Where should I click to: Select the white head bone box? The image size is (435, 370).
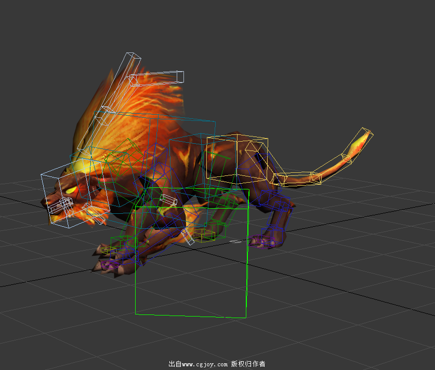point(75,194)
